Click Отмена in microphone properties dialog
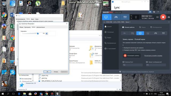 (x=56, y=72)
